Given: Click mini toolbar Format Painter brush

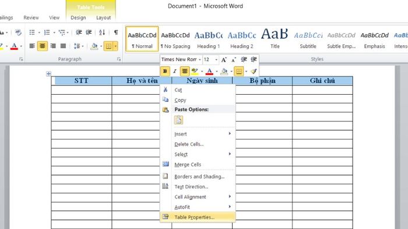Looking at the screenshot, I should pos(254,71).
